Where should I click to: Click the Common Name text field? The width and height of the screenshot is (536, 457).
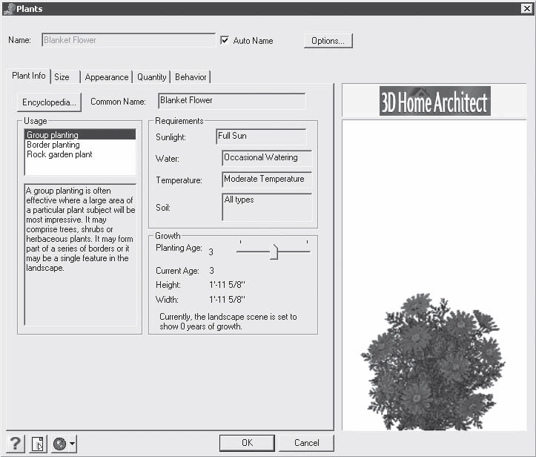231,101
